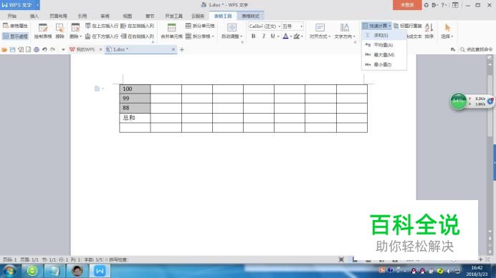
Task: Choose Sum (求和) from quick calculate menu
Action: click(383, 35)
